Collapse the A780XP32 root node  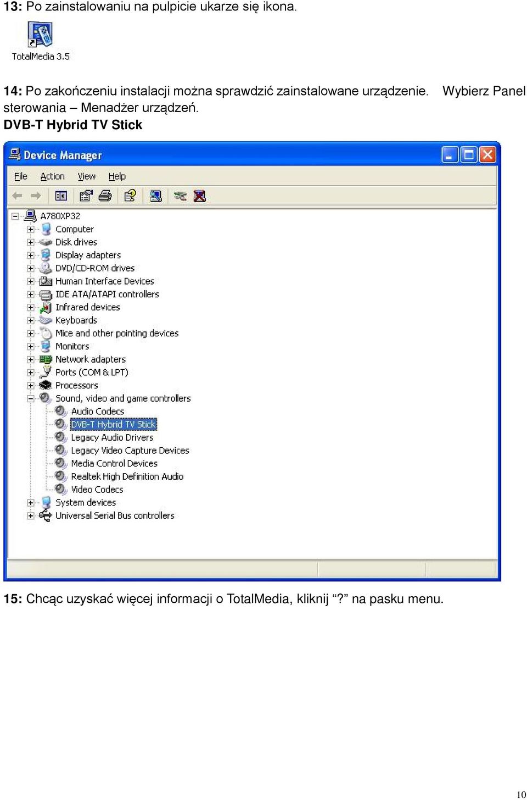click(x=15, y=216)
